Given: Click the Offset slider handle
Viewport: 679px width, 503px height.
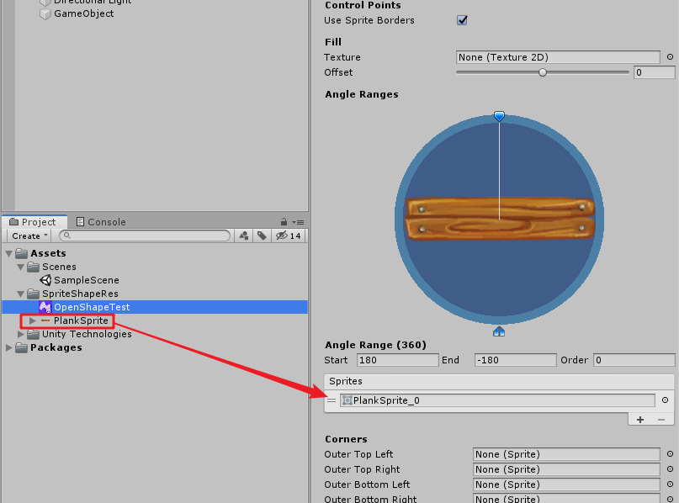Looking at the screenshot, I should pos(542,72).
